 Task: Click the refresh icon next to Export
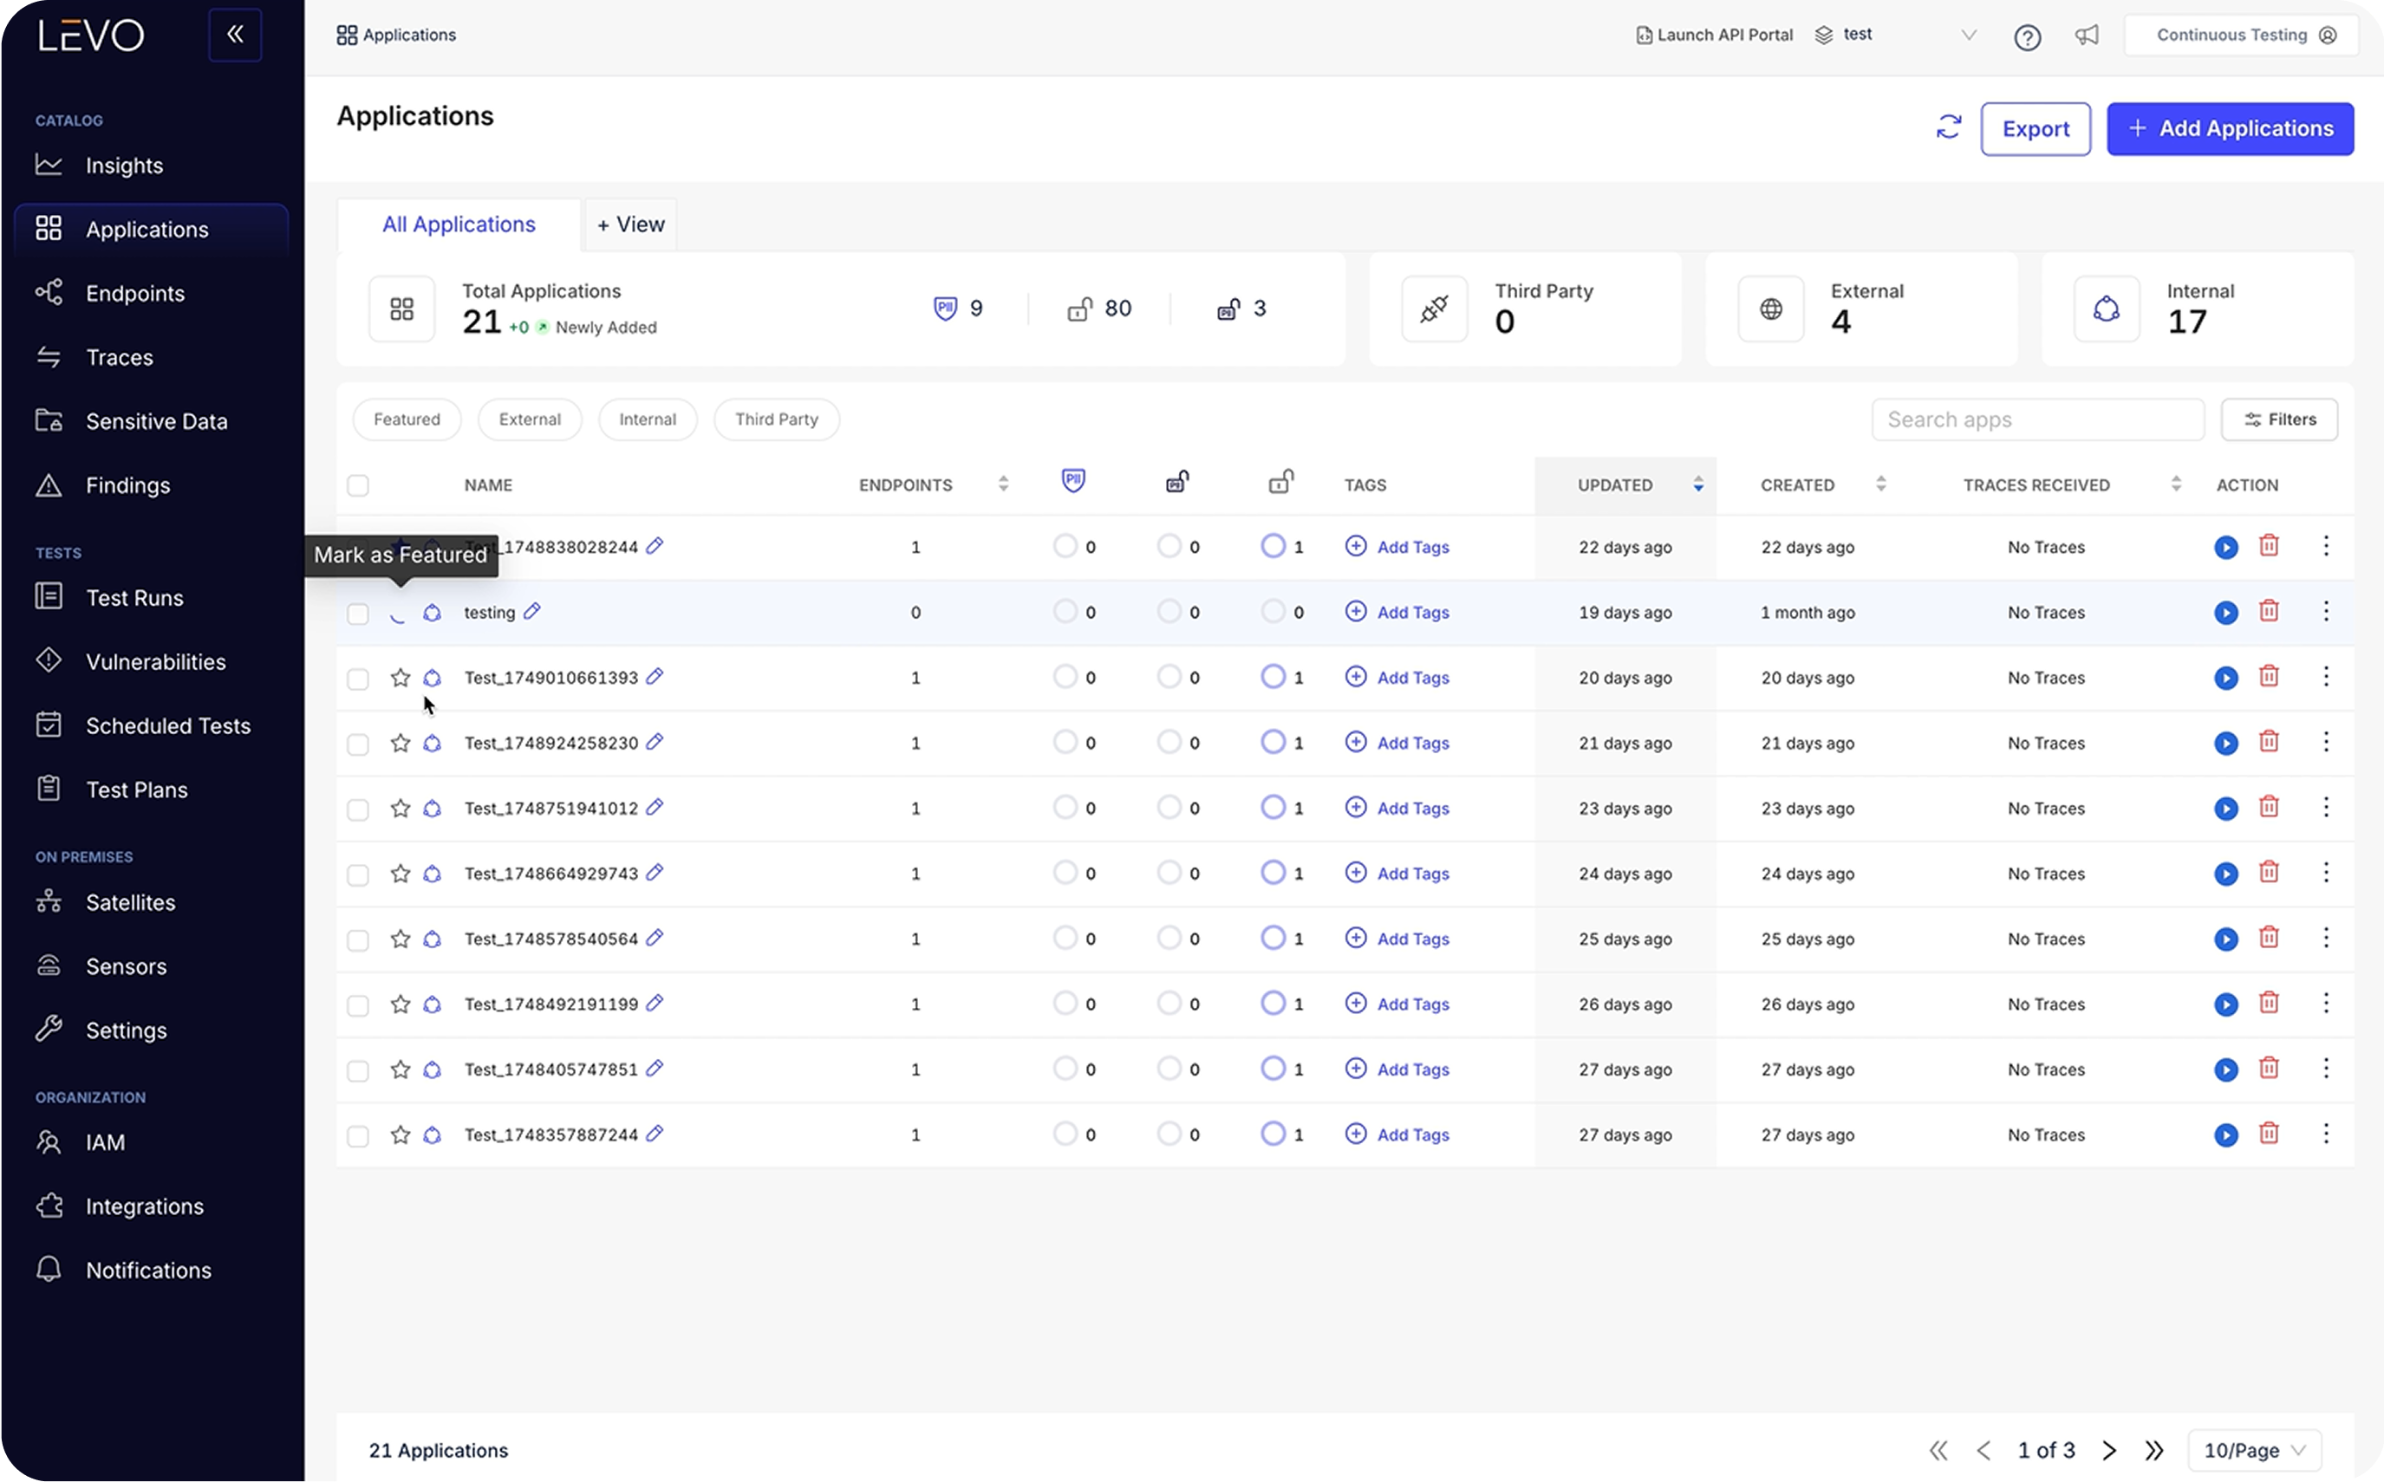pos(1948,127)
